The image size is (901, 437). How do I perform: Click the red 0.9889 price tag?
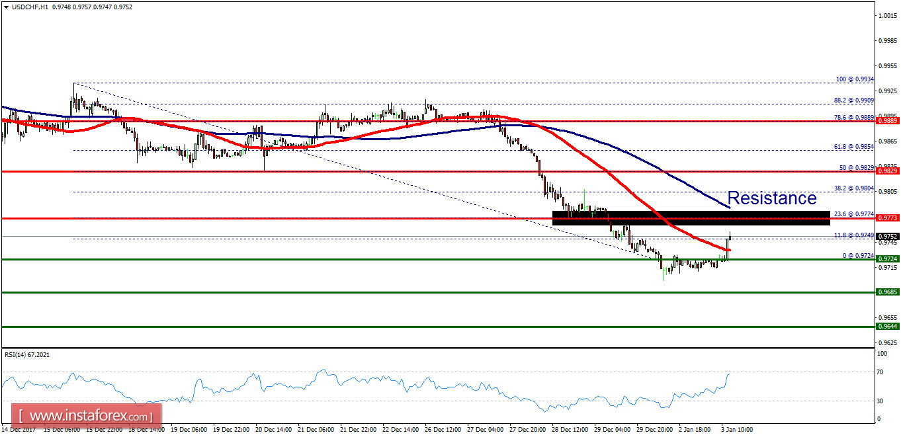pyautogui.click(x=887, y=121)
